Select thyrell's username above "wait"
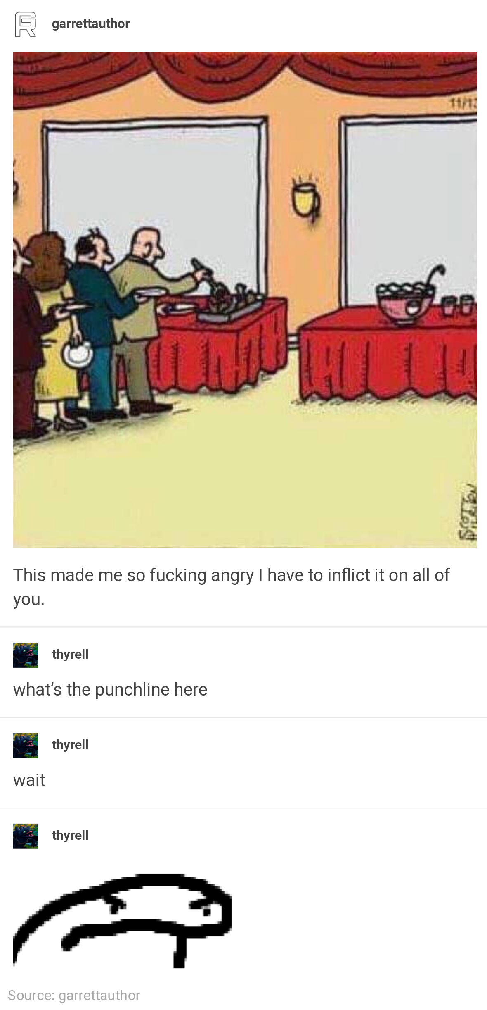 coord(70,745)
